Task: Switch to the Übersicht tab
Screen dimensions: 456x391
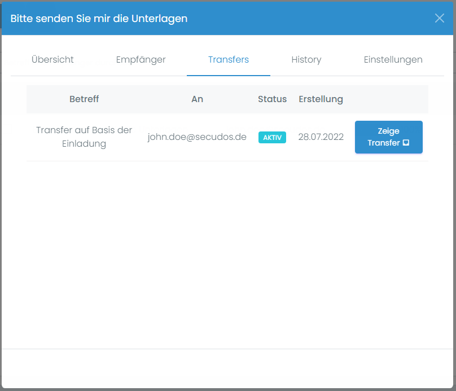Action: point(53,59)
